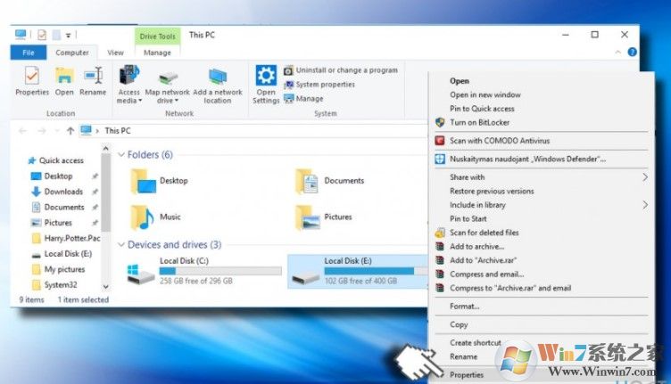Click Add a network location icon

217,83
